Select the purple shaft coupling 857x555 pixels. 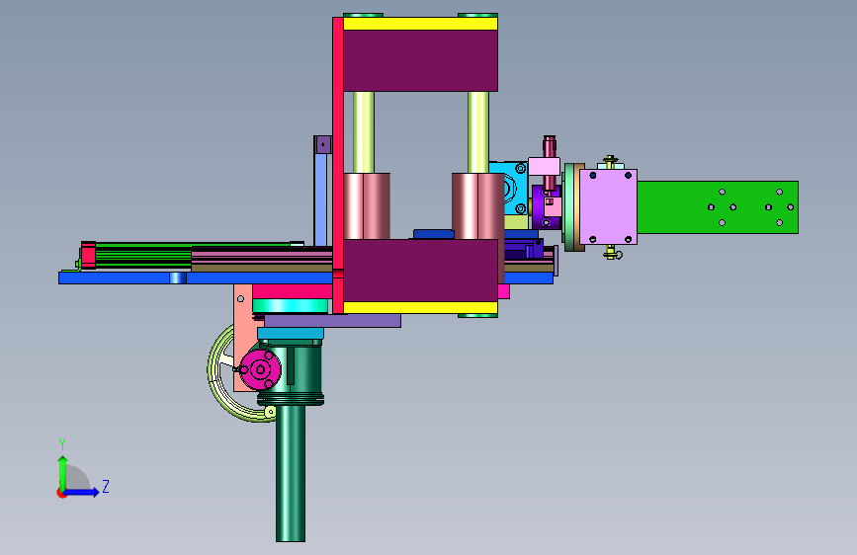(x=541, y=207)
